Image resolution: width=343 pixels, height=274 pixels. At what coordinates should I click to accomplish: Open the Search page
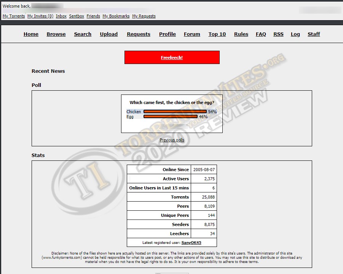(83, 34)
